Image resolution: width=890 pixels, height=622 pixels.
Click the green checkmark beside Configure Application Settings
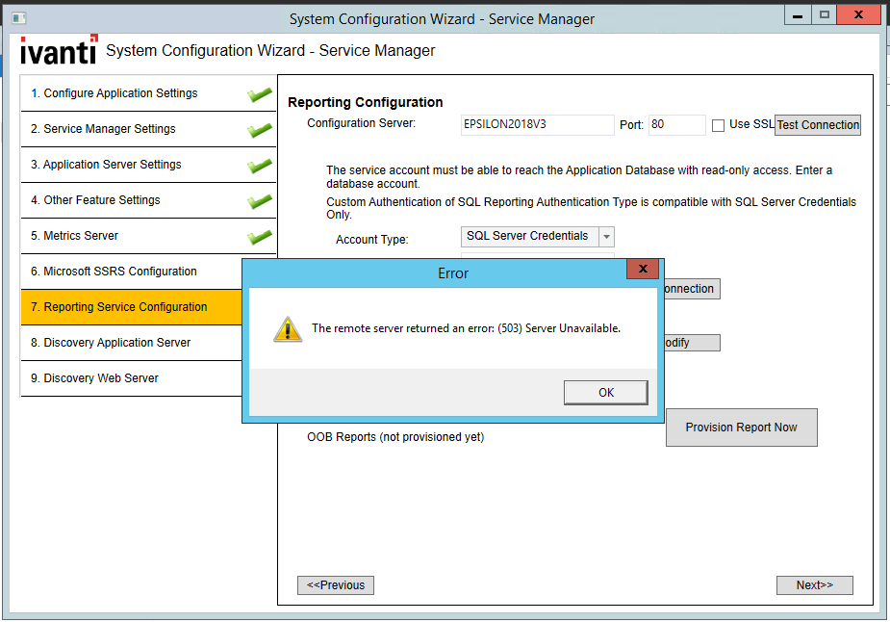tap(259, 94)
